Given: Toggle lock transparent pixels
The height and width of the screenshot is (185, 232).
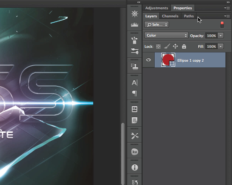Looking at the screenshot, I should point(158,46).
